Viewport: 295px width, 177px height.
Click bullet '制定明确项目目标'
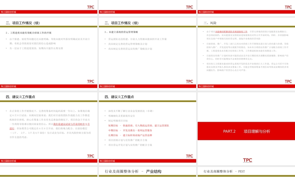point(118,121)
